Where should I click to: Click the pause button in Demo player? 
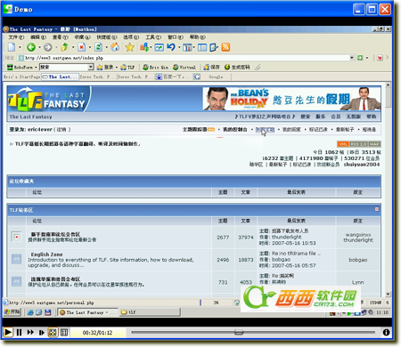(x=19, y=332)
